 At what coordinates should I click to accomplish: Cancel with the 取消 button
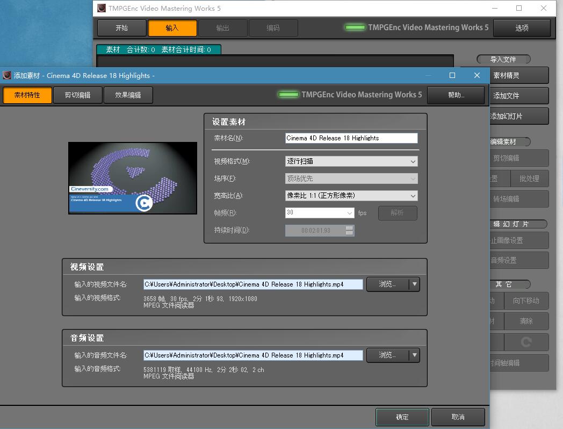458,417
